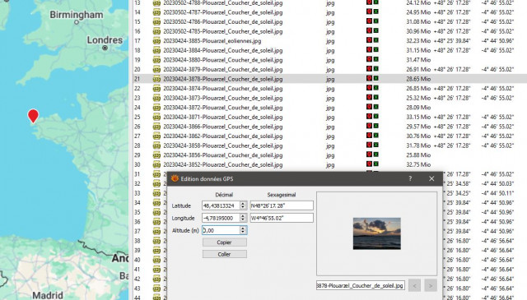This screenshot has width=527, height=300.
Task: Select file 20230424-3880-Plouarzel_Coucher_de_soleil.jpg
Action: point(223,60)
